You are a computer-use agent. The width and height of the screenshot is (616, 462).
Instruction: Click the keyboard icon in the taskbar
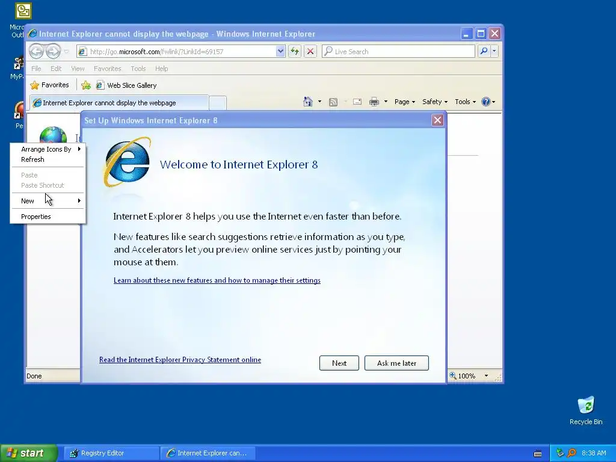tap(538, 454)
